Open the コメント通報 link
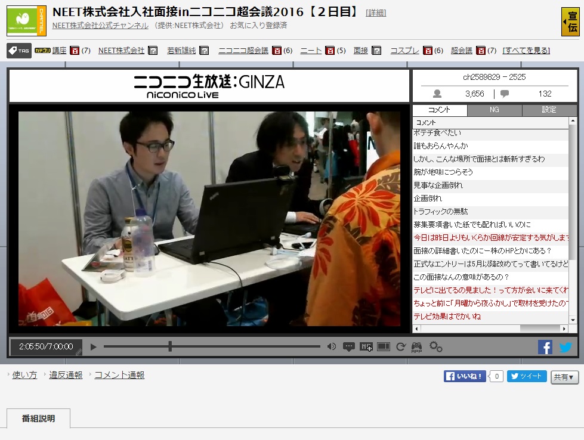The height and width of the screenshot is (440, 584). [x=119, y=375]
